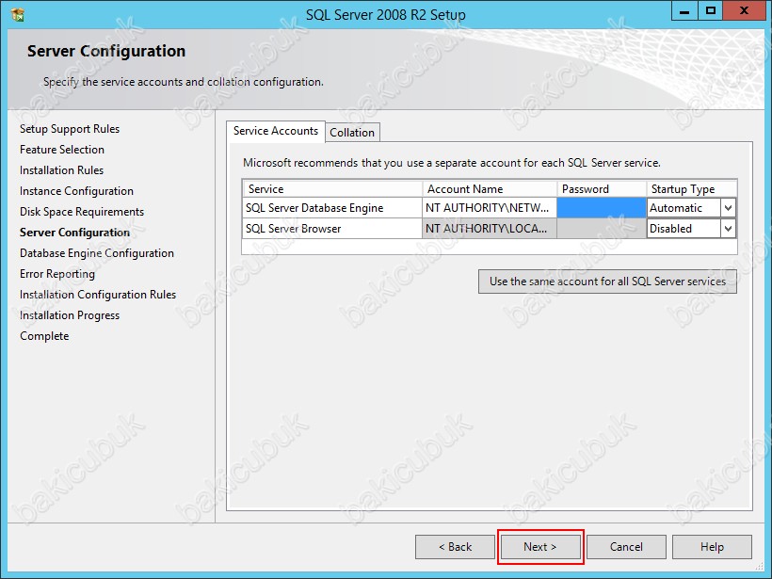The image size is (772, 579).
Task: Click the Account Name column header
Action: point(490,189)
